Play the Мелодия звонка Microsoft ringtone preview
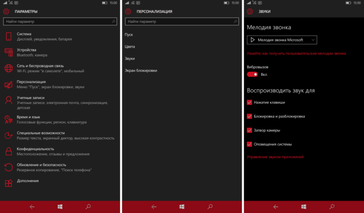Screen dimensions: 364x213 point(252,40)
